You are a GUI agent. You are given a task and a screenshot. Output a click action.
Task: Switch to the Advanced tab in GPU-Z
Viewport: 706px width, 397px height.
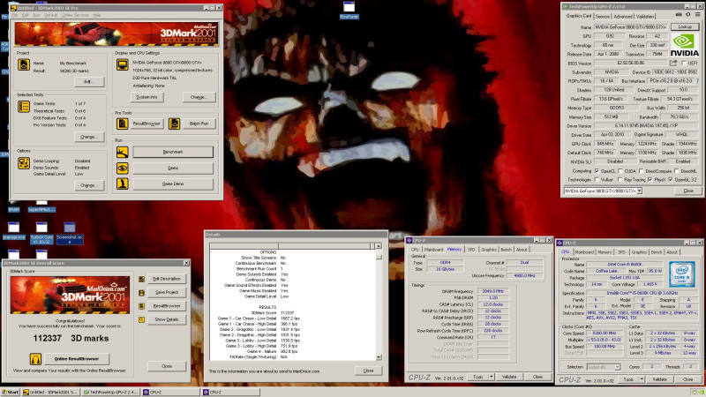point(623,16)
